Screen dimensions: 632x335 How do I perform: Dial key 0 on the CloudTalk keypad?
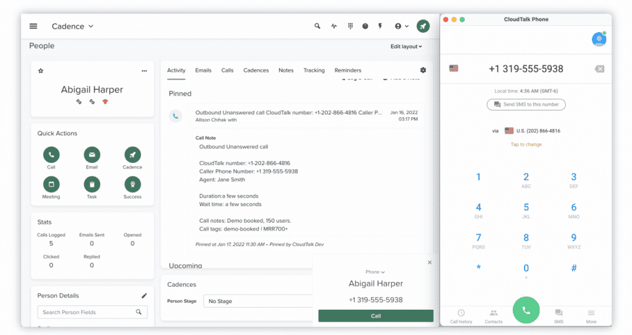(526, 271)
